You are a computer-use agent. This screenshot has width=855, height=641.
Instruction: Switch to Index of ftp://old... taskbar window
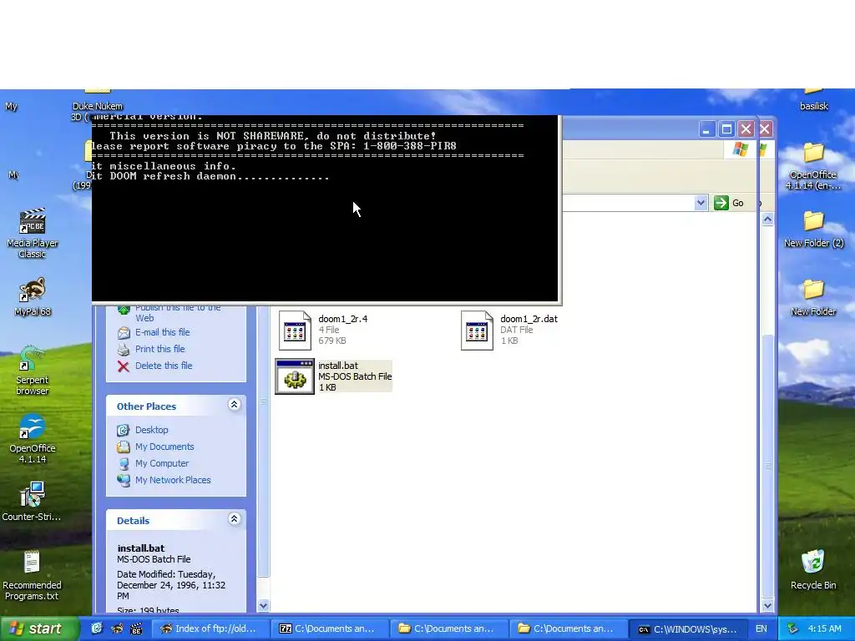pos(210,628)
